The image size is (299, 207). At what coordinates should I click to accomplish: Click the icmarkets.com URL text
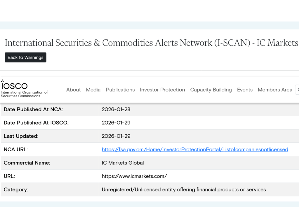coord(134,176)
